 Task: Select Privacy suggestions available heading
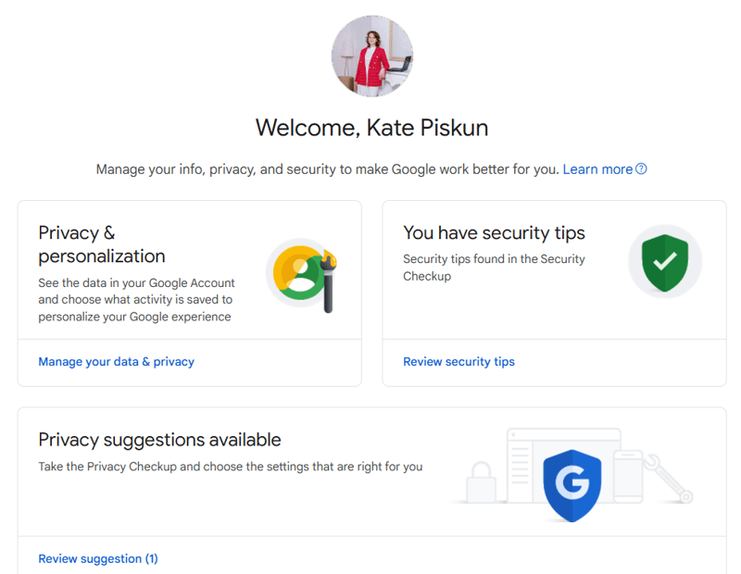159,440
